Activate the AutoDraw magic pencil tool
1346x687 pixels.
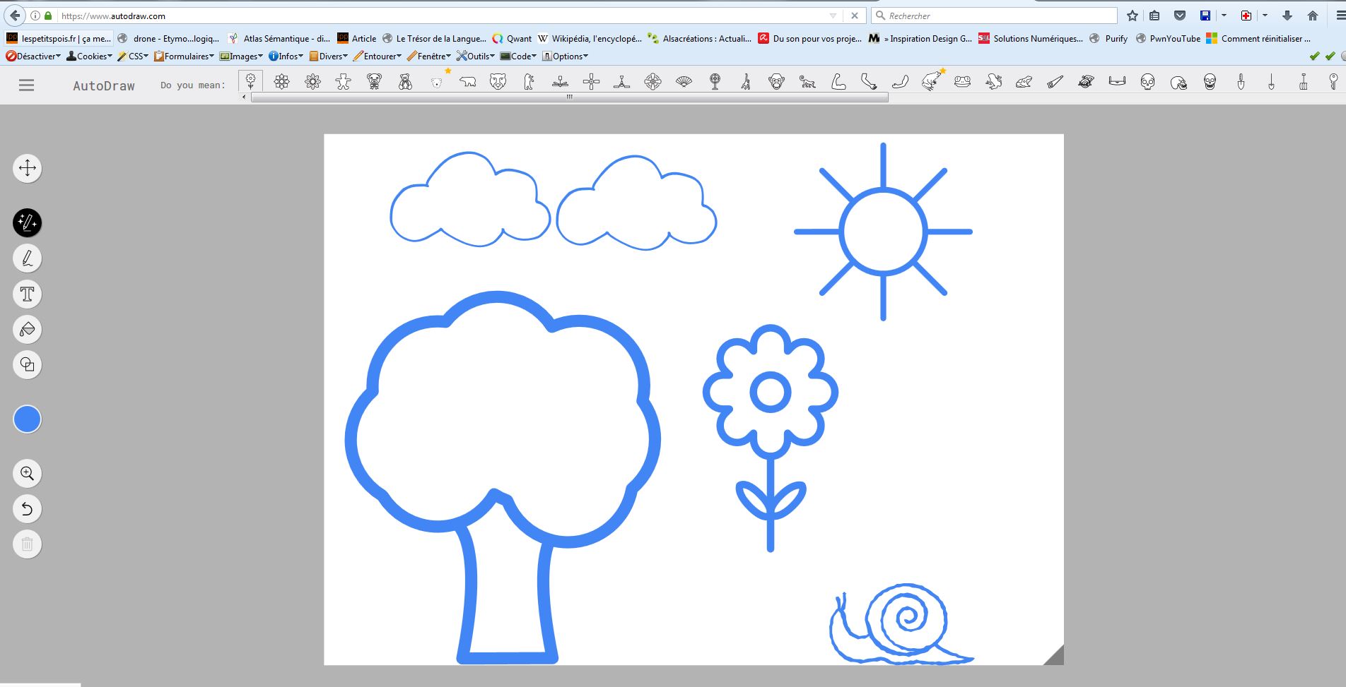coord(28,223)
